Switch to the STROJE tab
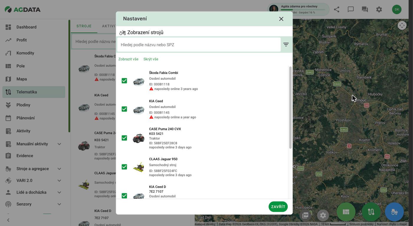 [84, 26]
